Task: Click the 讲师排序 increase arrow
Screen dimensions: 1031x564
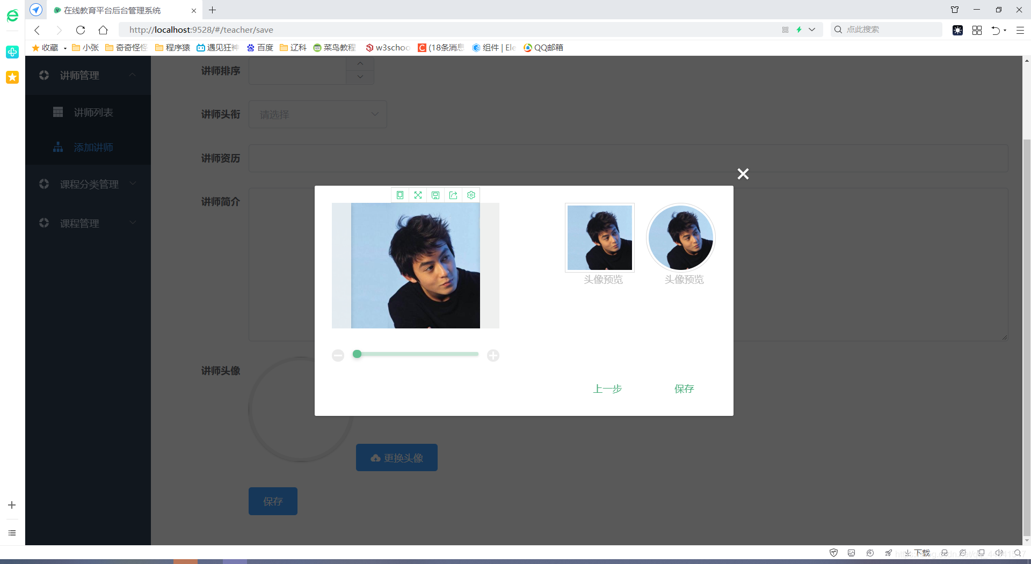Action: coord(360,64)
